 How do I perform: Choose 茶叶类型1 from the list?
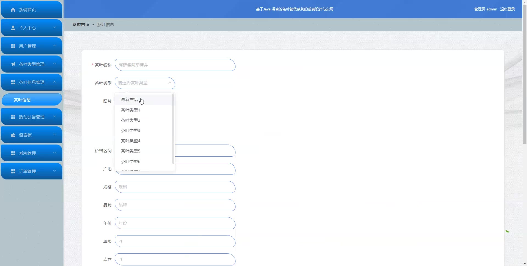click(x=144, y=110)
